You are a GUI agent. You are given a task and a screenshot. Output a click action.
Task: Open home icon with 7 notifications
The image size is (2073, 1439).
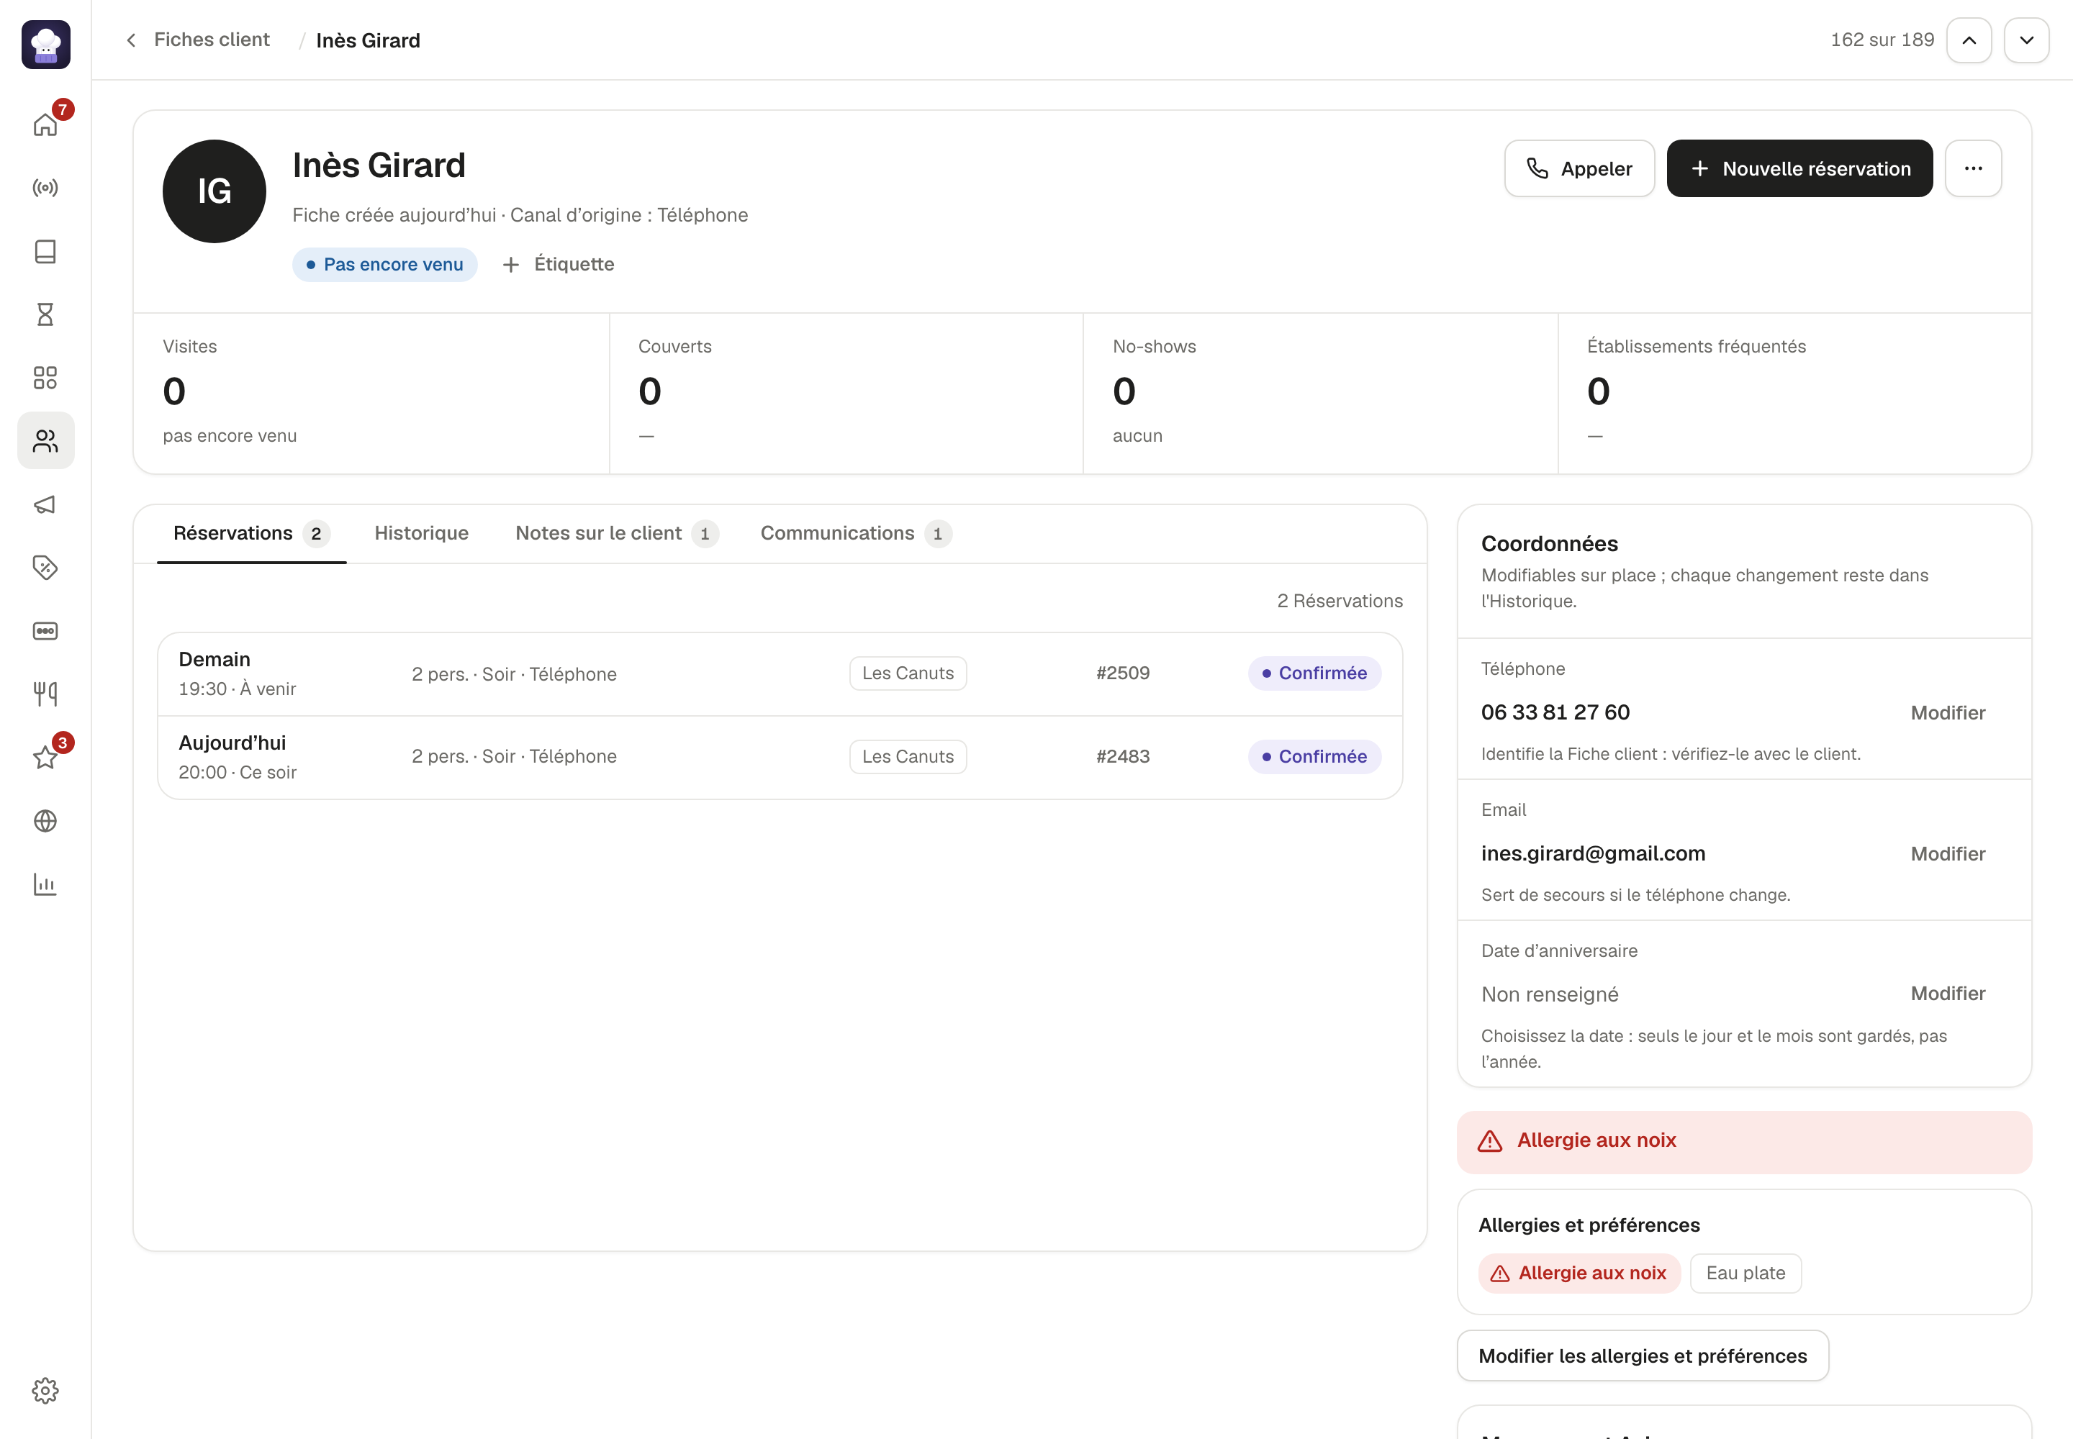(x=45, y=124)
